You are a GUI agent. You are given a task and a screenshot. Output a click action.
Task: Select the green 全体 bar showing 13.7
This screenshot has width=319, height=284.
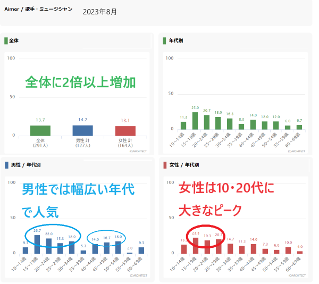tap(40, 130)
